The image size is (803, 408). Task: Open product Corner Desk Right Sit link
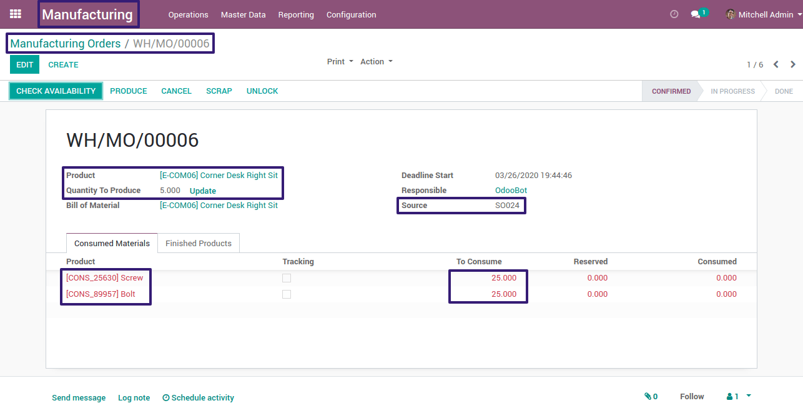(219, 176)
